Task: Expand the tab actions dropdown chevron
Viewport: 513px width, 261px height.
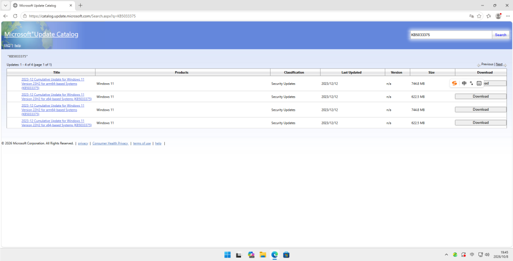Action: 6,6
